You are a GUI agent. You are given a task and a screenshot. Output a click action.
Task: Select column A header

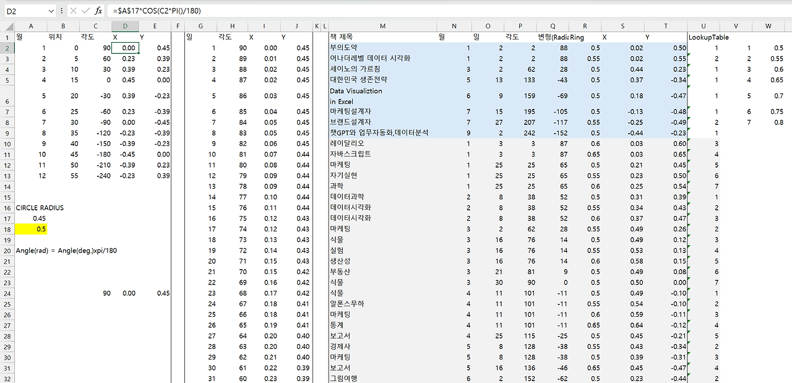pos(31,26)
